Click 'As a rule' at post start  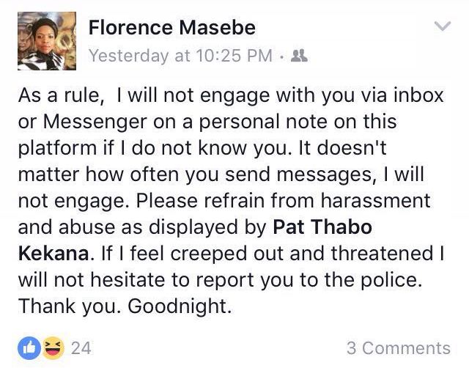pos(59,95)
